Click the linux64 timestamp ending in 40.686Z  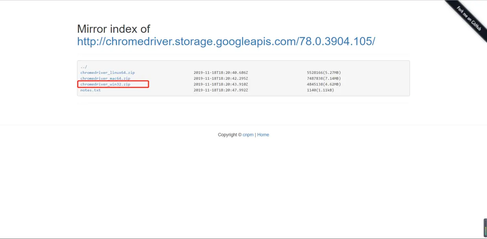click(221, 73)
